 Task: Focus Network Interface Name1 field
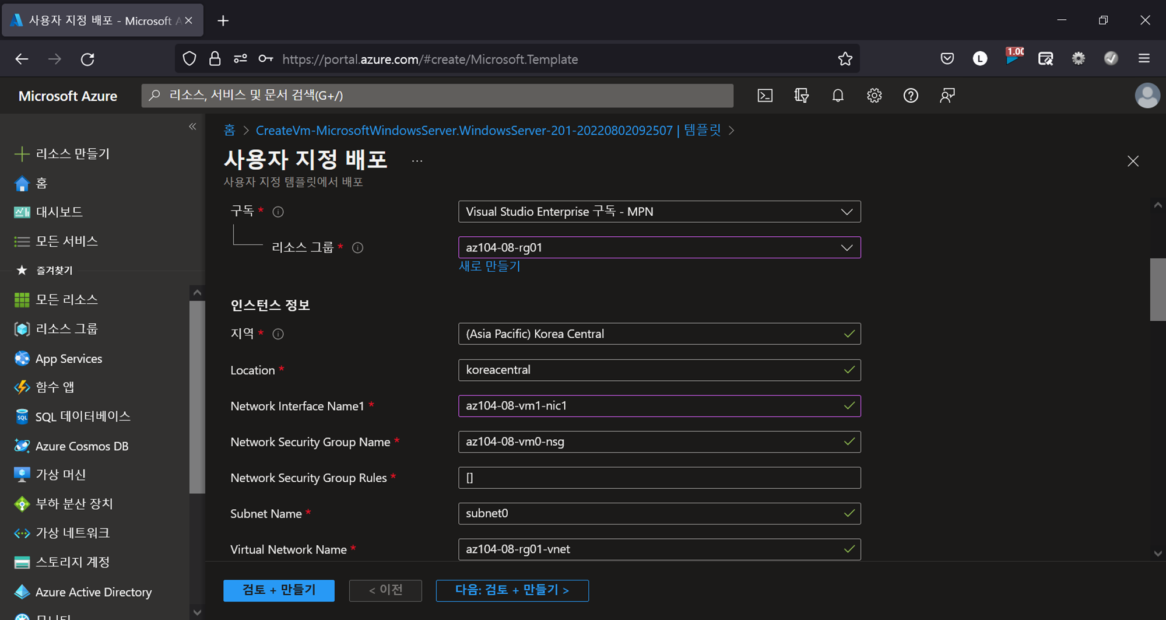pos(659,406)
